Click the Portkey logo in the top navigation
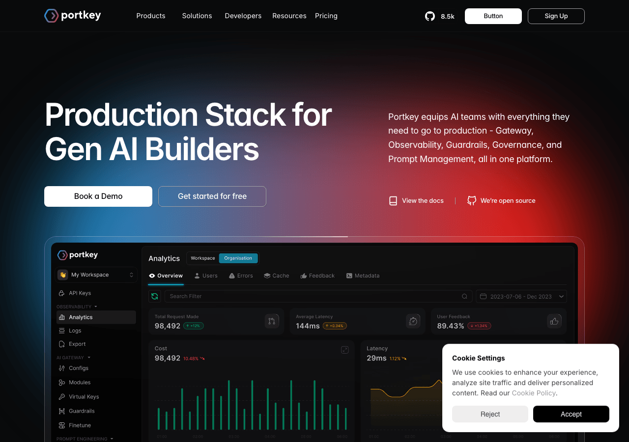The height and width of the screenshot is (442, 629). pos(73,16)
